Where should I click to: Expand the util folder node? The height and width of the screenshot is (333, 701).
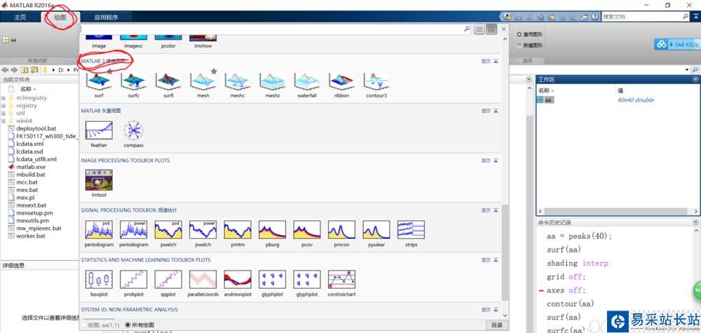tap(4, 113)
